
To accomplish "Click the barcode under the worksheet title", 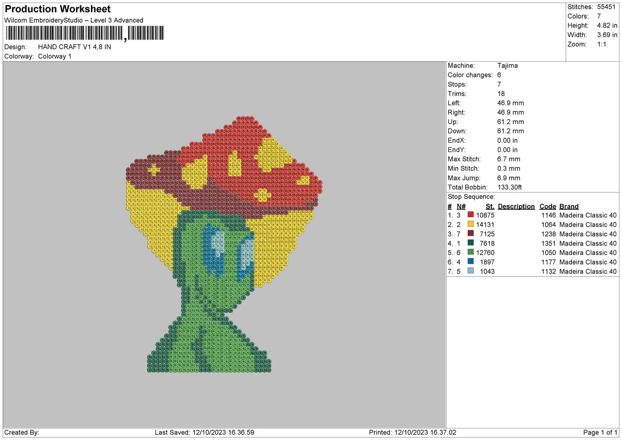I will (84, 34).
